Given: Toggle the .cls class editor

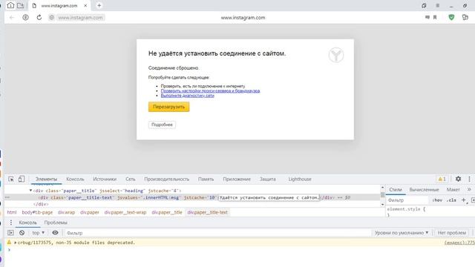Looking at the screenshot, I should (451, 200).
